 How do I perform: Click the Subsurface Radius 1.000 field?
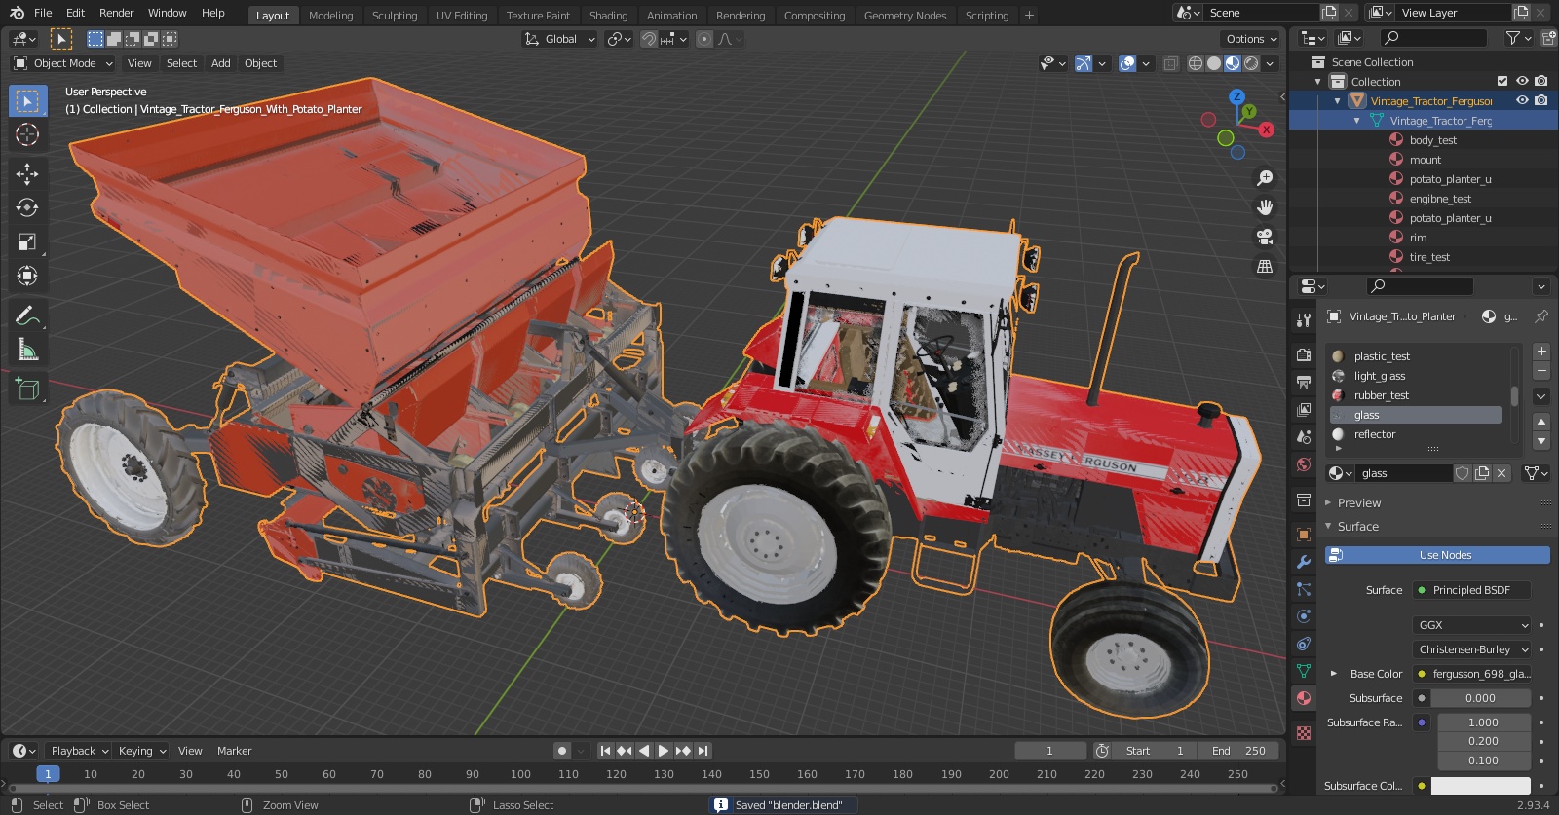tap(1483, 722)
